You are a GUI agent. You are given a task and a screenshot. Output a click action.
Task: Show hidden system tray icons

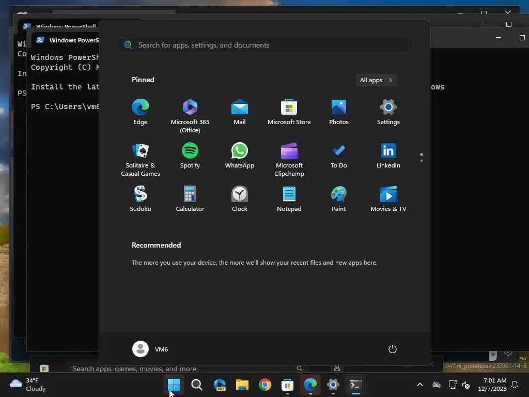[x=420, y=385]
